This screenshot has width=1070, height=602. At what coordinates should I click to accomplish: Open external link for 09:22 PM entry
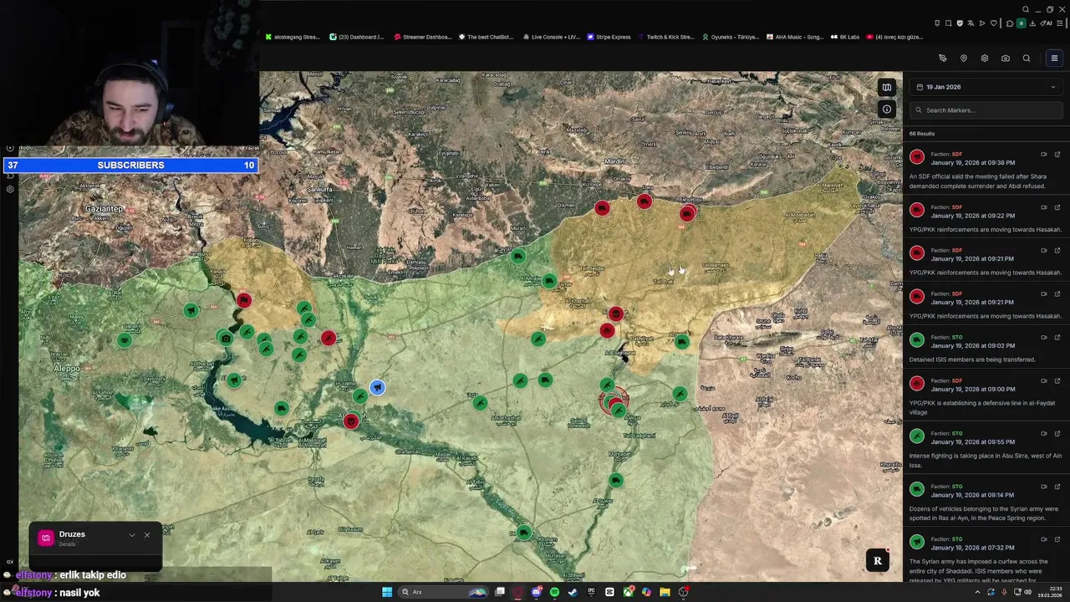pyautogui.click(x=1057, y=207)
